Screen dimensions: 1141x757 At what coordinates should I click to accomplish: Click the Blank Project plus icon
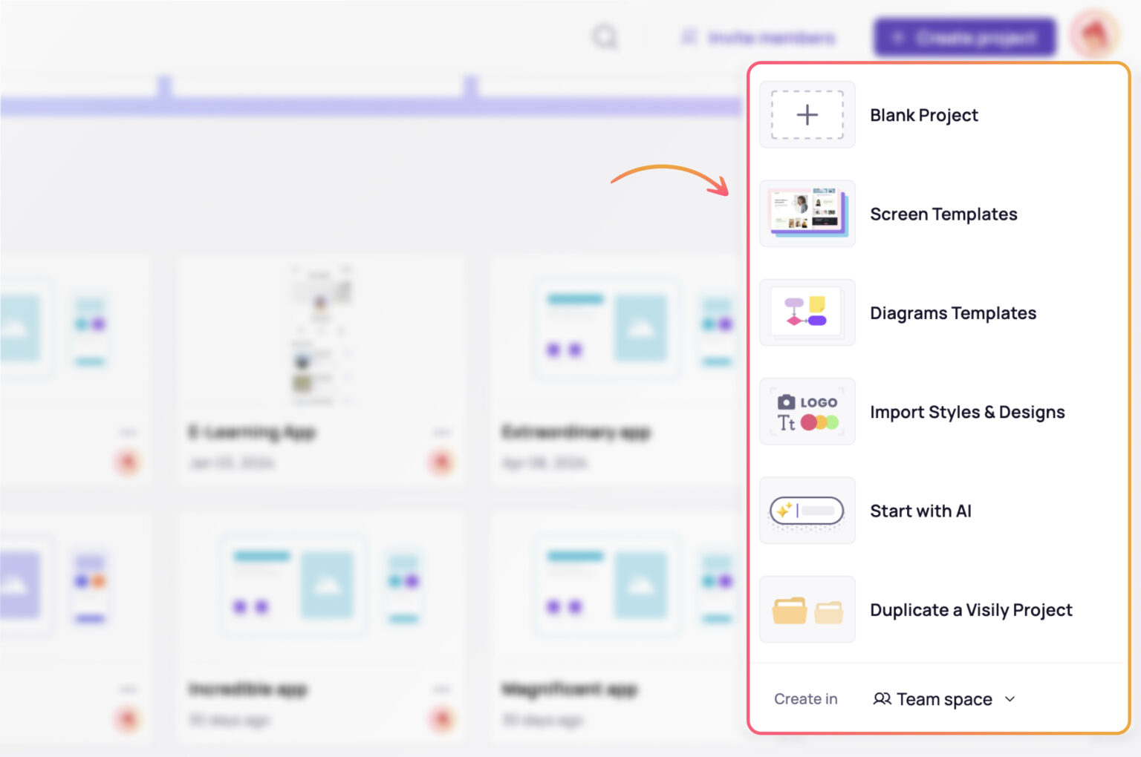807,115
